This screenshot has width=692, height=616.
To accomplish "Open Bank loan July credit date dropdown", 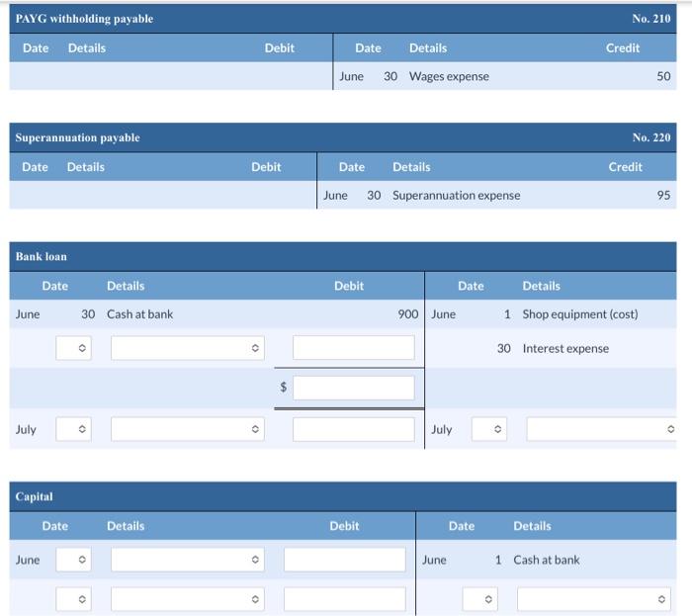I will tap(489, 429).
